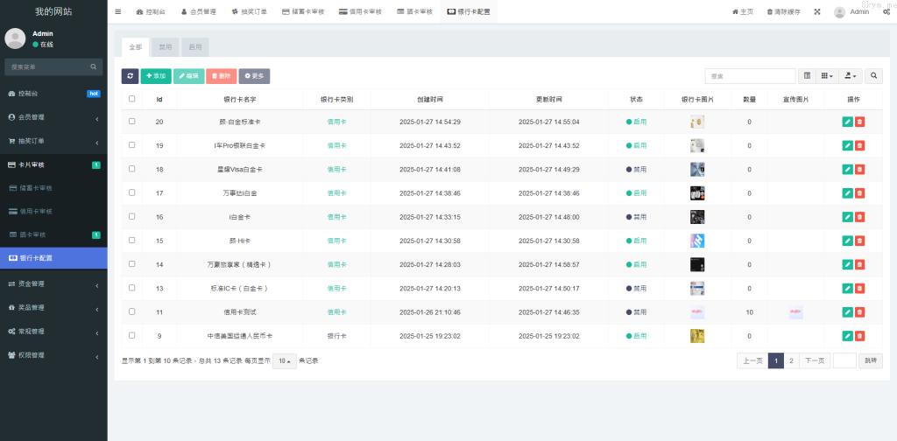The width and height of the screenshot is (897, 441).
Task: Tick the checkbox for row ID 19
Action: (x=131, y=145)
